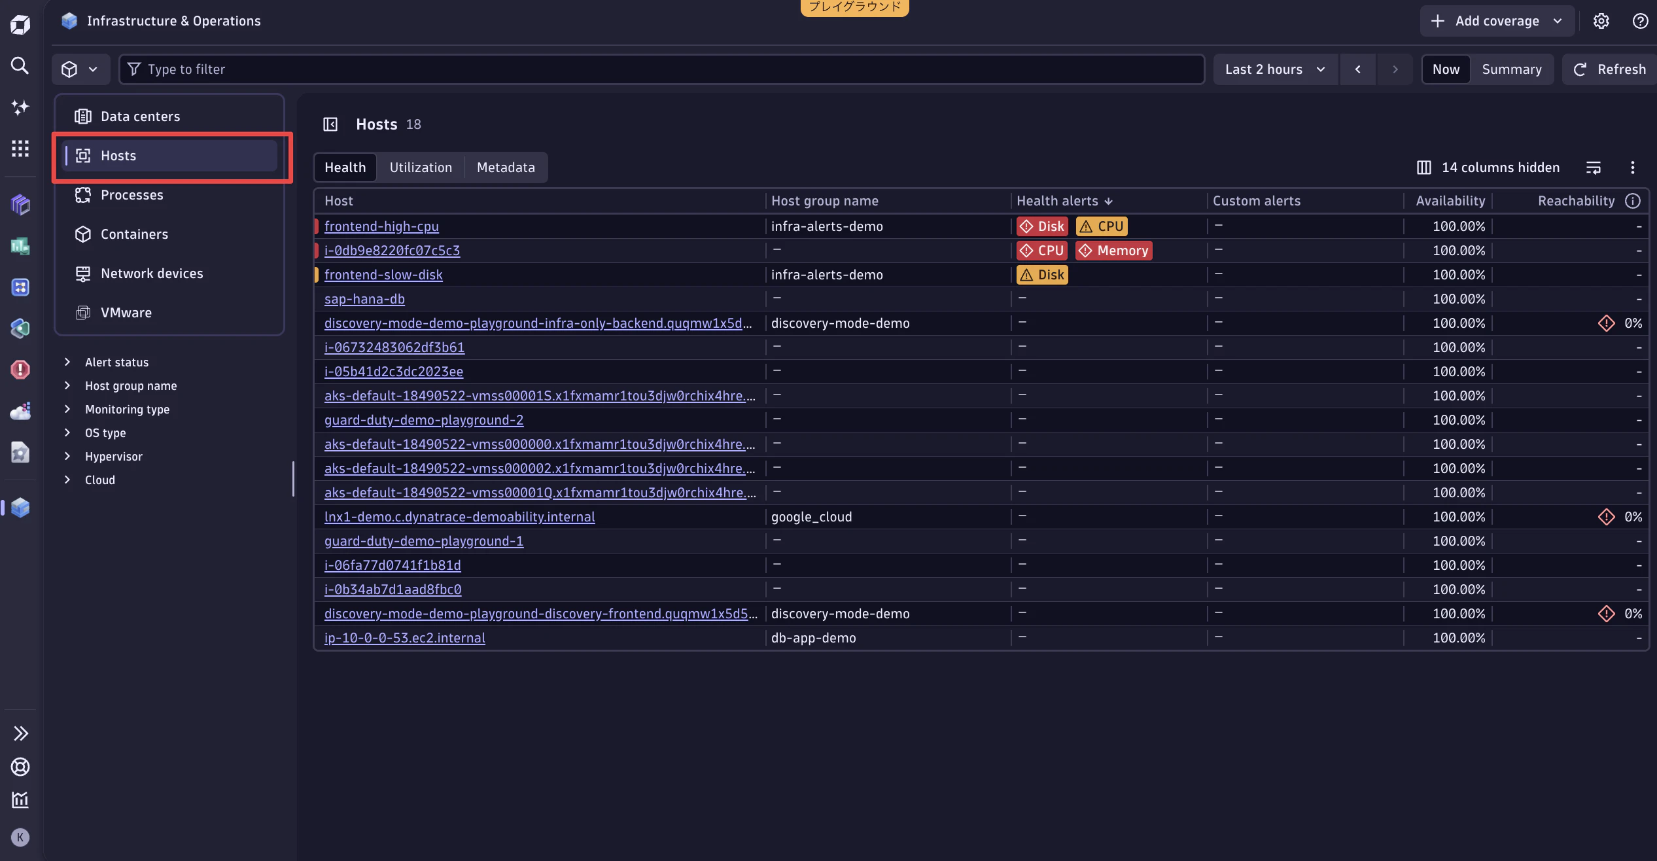This screenshot has width=1657, height=861.
Task: Open the white cloud app icon
Action: (x=20, y=411)
